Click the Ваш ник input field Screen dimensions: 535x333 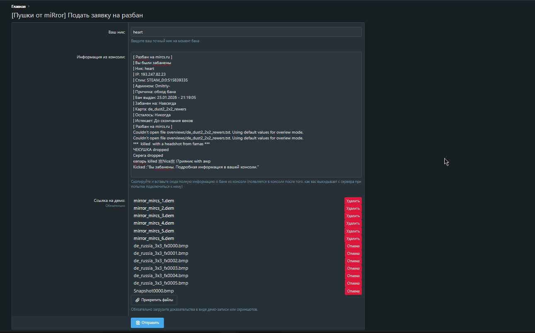click(246, 32)
